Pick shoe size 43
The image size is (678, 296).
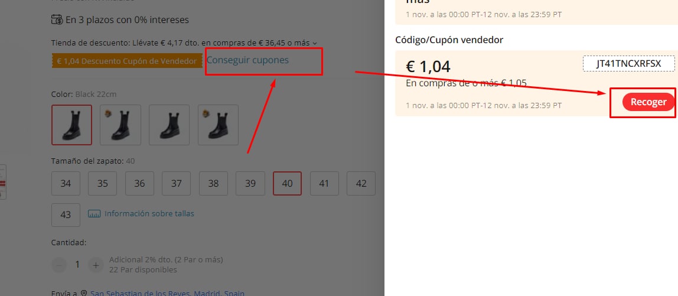[66, 214]
